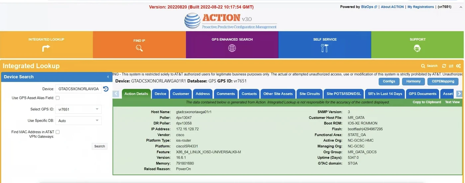Image resolution: width=465 pixels, height=183 pixels.
Task: Switch to the Site Circuits tab
Action: tap(310, 94)
